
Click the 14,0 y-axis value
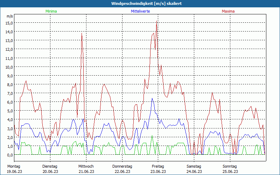click(x=10, y=32)
